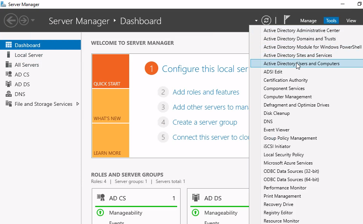Open the View menu
363x224 pixels.
(351, 21)
